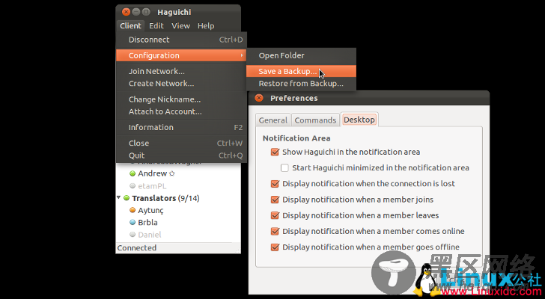Select the Close menu entry
Viewport: 545px width, 299px height.
coord(181,143)
